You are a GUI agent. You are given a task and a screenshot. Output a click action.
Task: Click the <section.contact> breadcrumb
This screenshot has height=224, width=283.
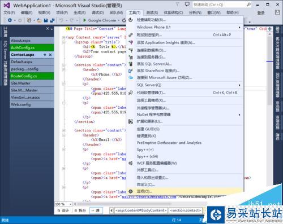pos(186,210)
